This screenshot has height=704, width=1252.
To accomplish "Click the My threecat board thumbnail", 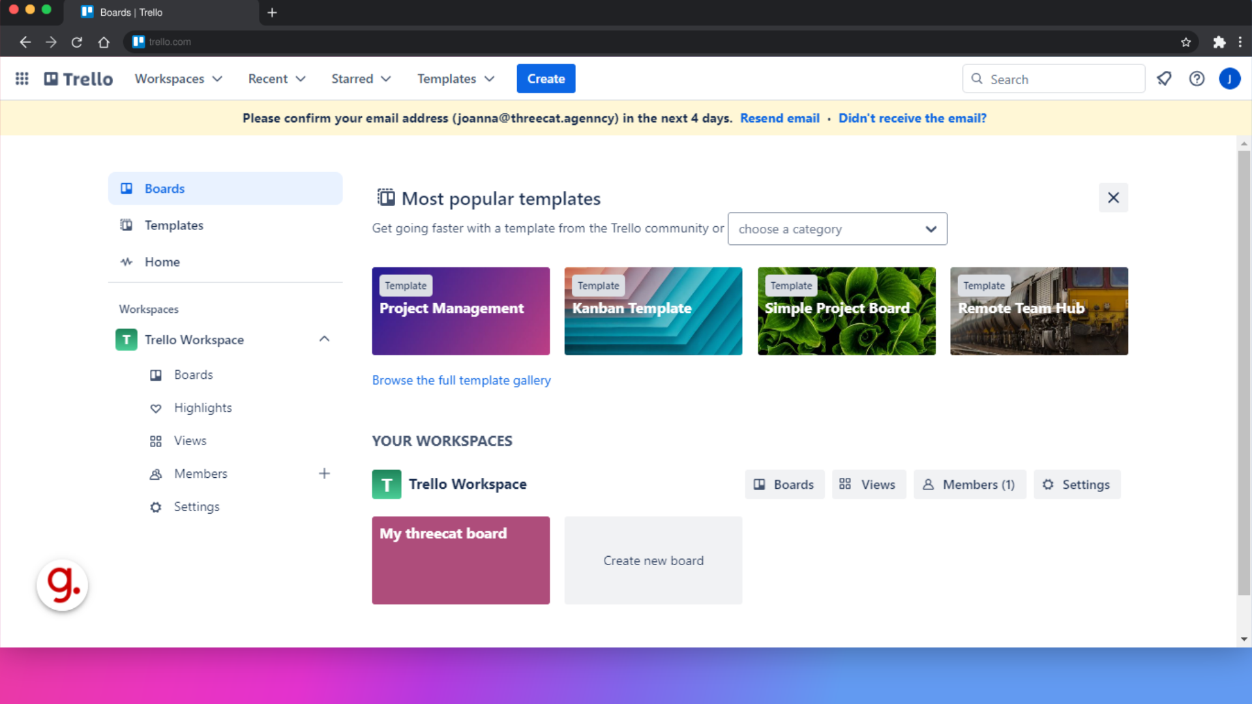I will click(x=460, y=559).
